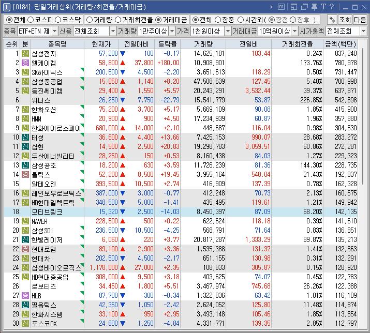Select the 장후 radio button

293,20
